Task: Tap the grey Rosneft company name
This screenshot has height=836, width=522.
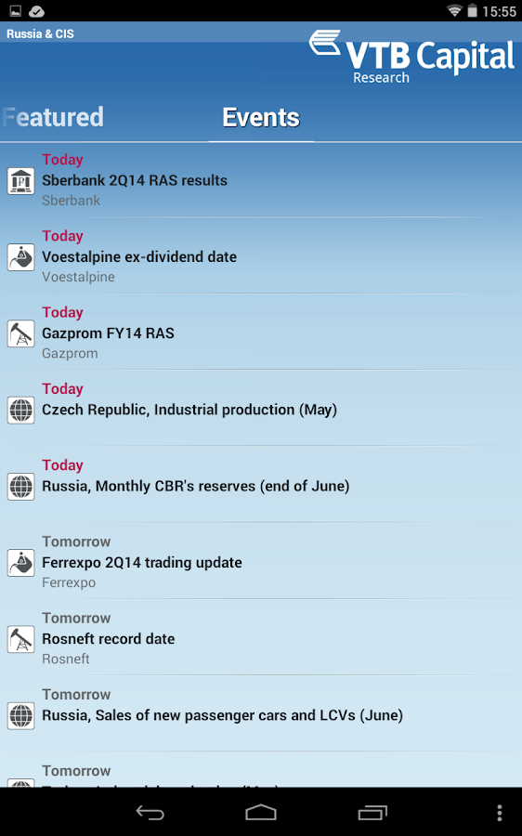Action: (x=66, y=659)
